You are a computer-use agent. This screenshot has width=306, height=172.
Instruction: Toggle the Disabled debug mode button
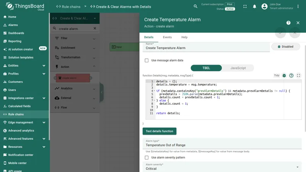[x=285, y=47]
